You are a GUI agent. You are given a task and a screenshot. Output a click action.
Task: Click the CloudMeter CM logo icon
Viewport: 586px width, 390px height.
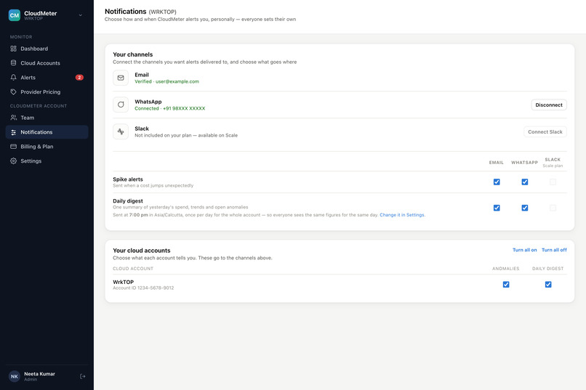(x=15, y=15)
